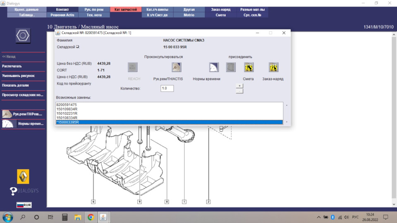Open the РУС language indicator
397x223 pixels.
click(355, 217)
